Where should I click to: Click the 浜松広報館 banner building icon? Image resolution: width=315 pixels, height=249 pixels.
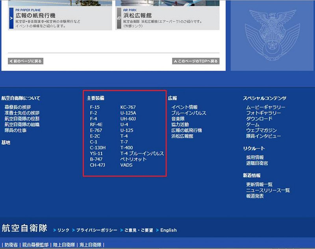click(x=119, y=18)
